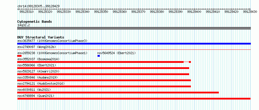The height and width of the screenshot is (110, 259).
Task: Select the esv3552037 Boomsma2014 red bar
Action: [104, 62]
